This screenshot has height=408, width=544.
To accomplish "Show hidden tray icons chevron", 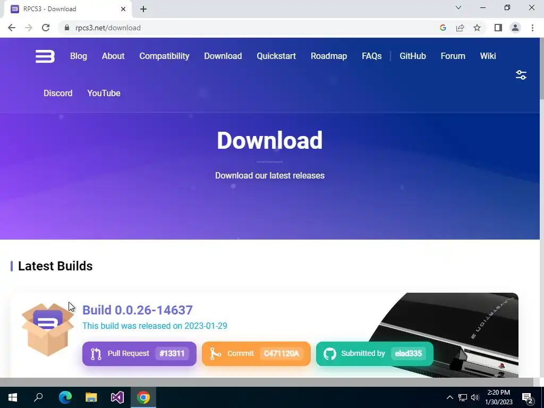I will tap(449, 397).
